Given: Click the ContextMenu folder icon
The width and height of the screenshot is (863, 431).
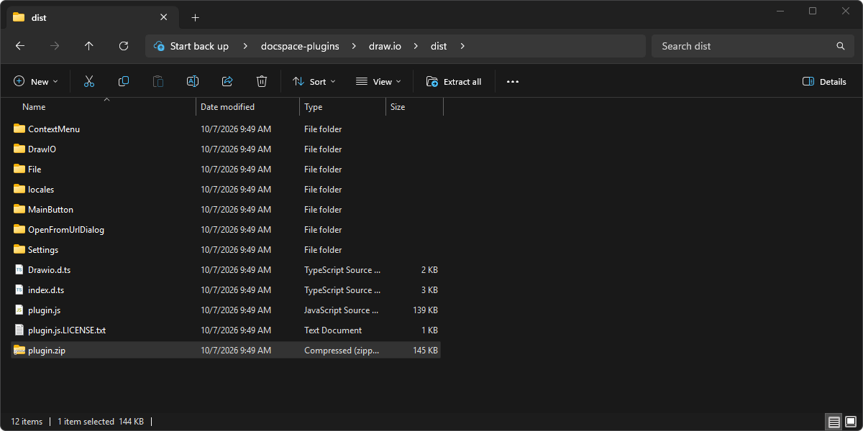Looking at the screenshot, I should pyautogui.click(x=19, y=129).
